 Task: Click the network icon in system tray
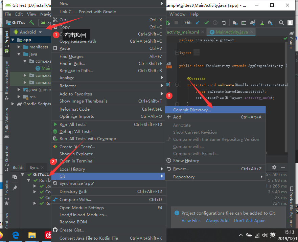pos(257,236)
